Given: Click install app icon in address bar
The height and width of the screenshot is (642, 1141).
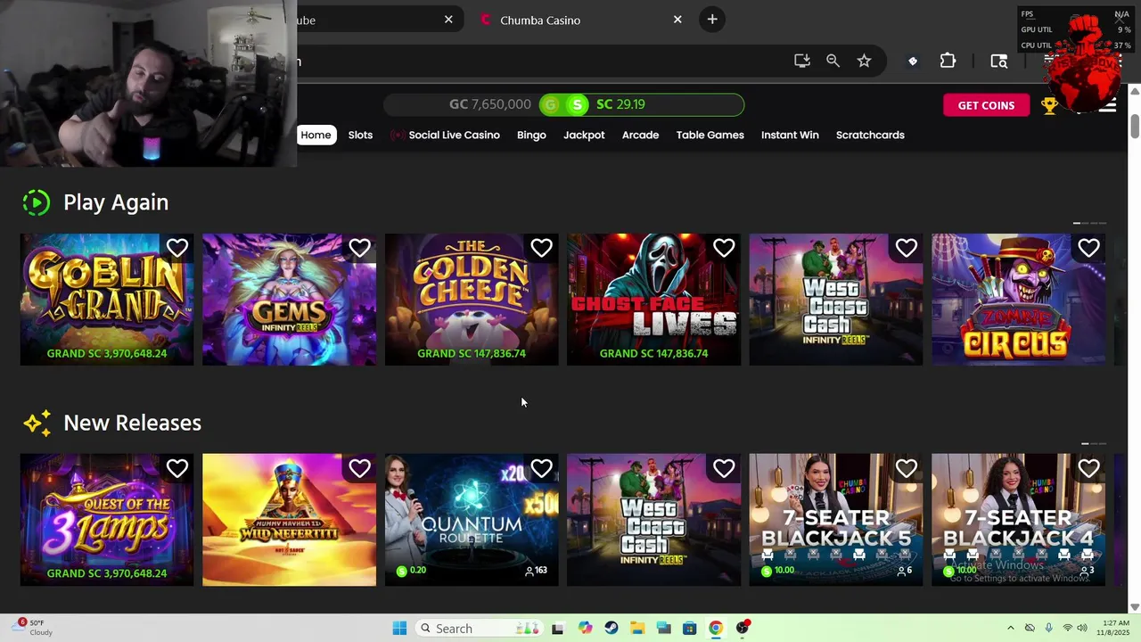Looking at the screenshot, I should (802, 61).
